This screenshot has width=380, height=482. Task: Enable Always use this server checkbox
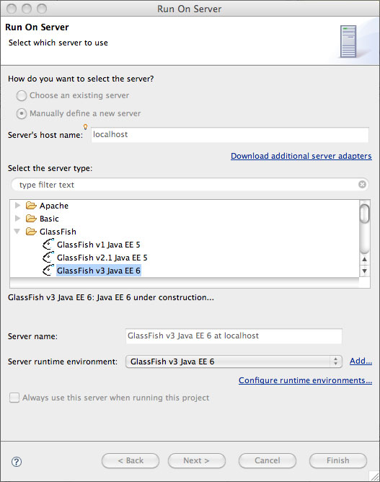(14, 398)
